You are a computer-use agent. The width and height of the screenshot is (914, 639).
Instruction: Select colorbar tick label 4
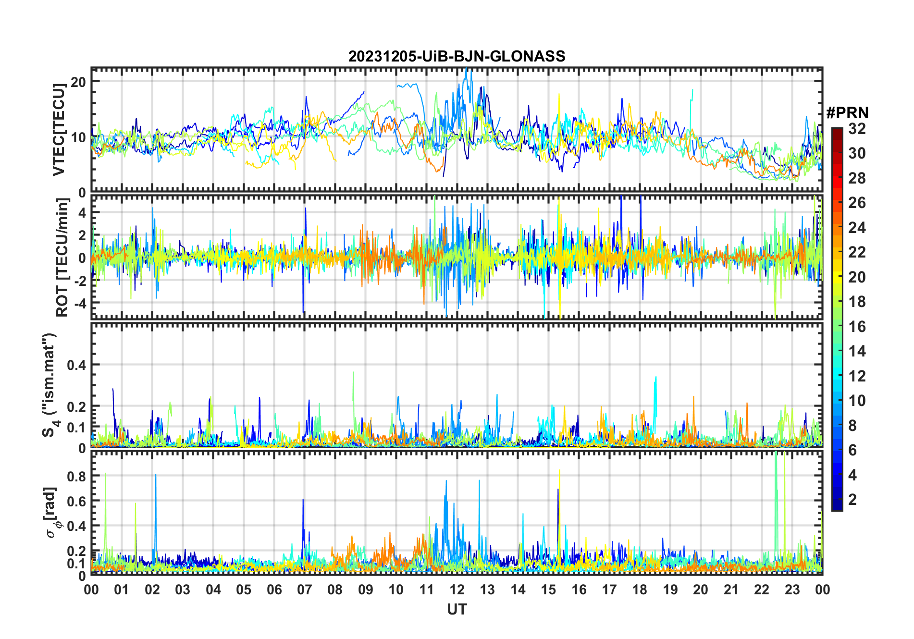pyautogui.click(x=852, y=475)
